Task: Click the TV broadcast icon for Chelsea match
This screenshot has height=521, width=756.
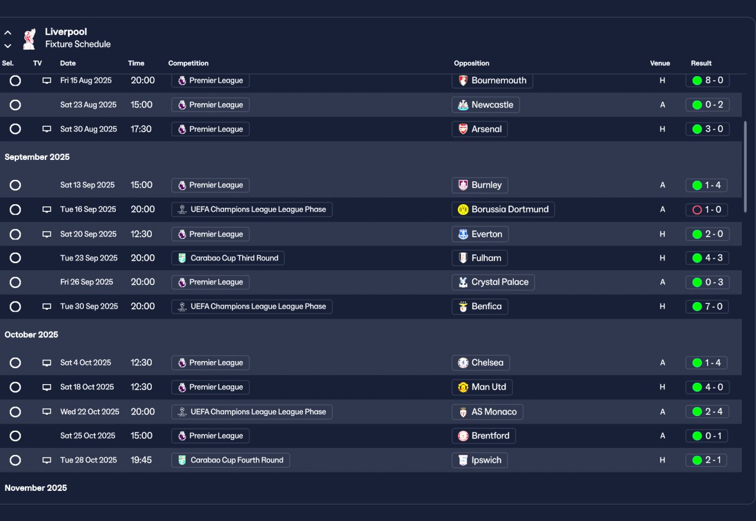Action: 47,363
